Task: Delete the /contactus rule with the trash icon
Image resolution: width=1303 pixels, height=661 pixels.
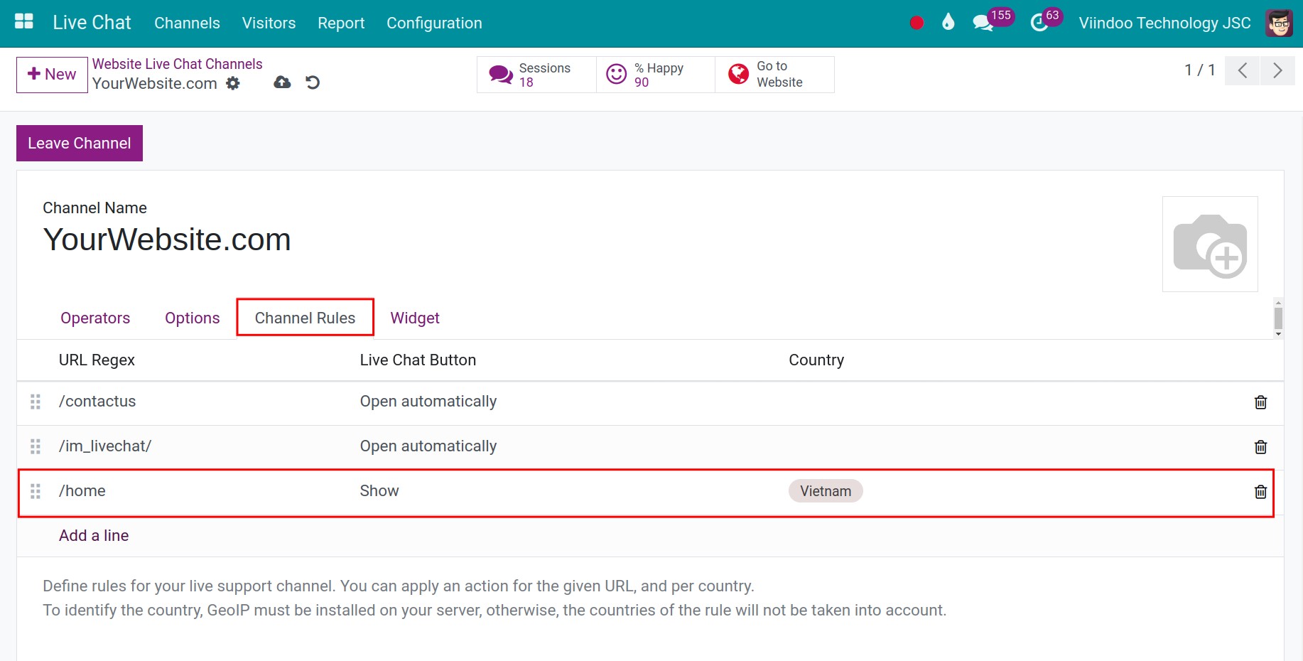Action: (1261, 402)
